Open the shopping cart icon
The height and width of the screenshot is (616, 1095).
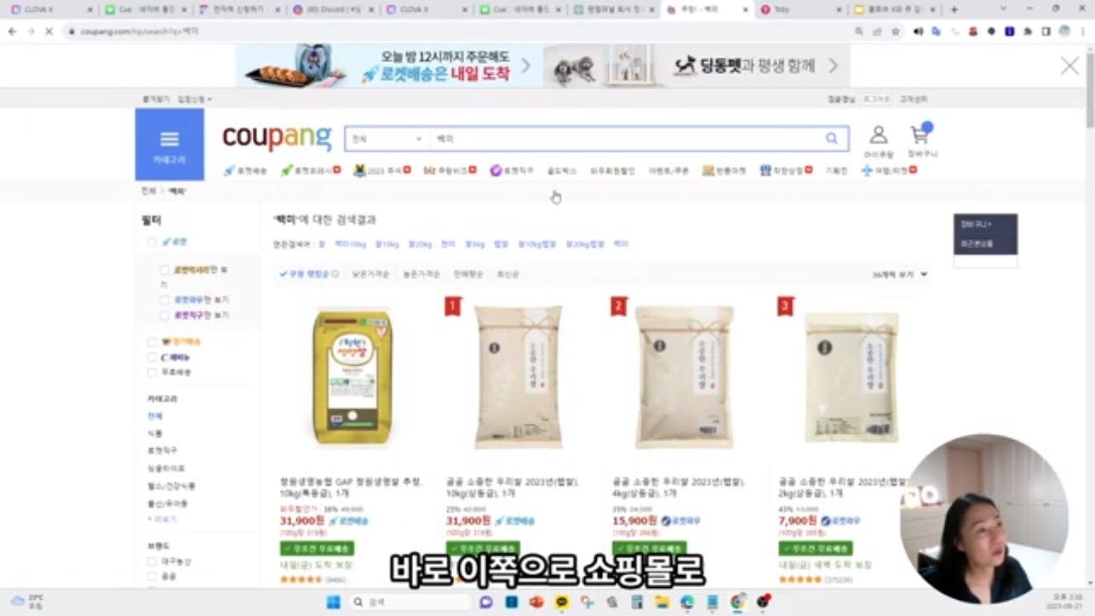[x=920, y=140]
